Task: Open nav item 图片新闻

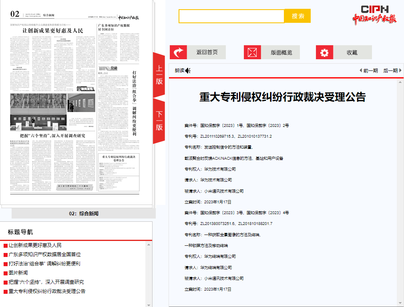Action: (18, 273)
